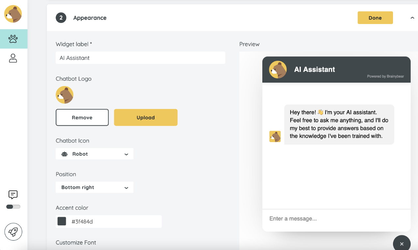Click the small bear avatar beside message
Screen dimensions: 418x250
pyautogui.click(x=275, y=137)
